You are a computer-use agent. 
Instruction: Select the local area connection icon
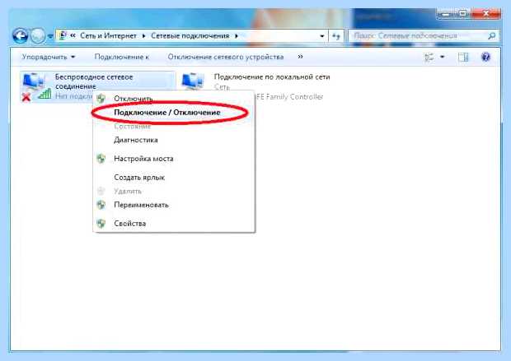(193, 82)
